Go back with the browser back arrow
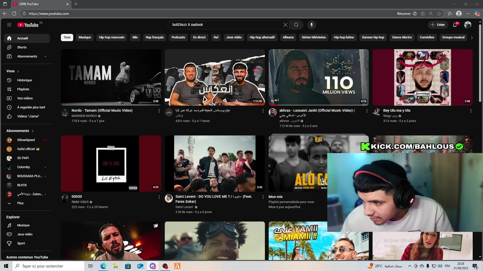The image size is (483, 271). 5,14
